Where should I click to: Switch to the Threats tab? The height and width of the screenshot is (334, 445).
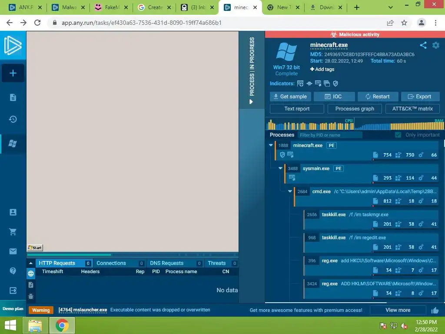click(x=221, y=263)
